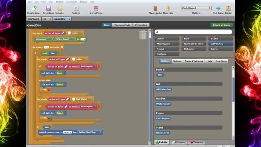Click the Next Level scene getter block
Image resolution: width=261 pixels, height=147 pixels.
click(x=162, y=133)
